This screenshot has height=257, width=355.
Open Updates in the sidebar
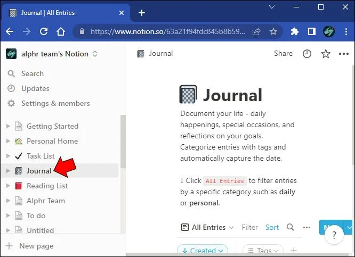click(35, 88)
